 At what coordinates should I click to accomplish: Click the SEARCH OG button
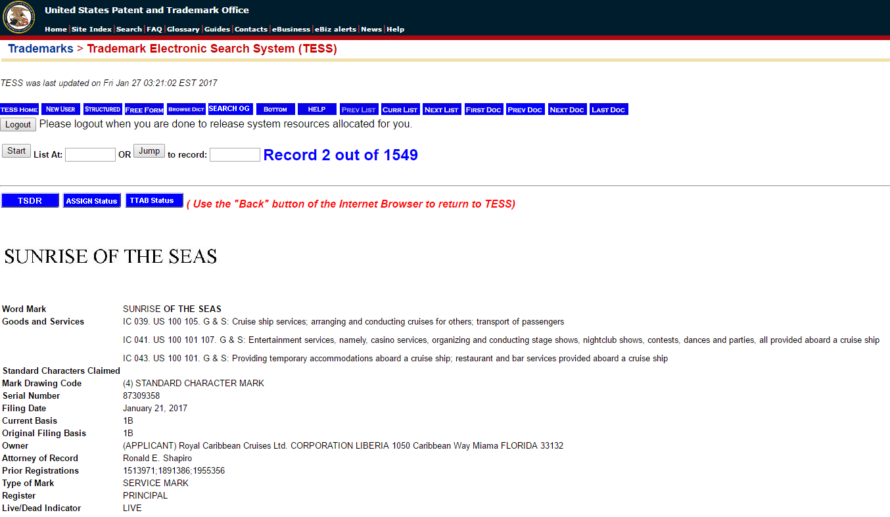point(229,109)
